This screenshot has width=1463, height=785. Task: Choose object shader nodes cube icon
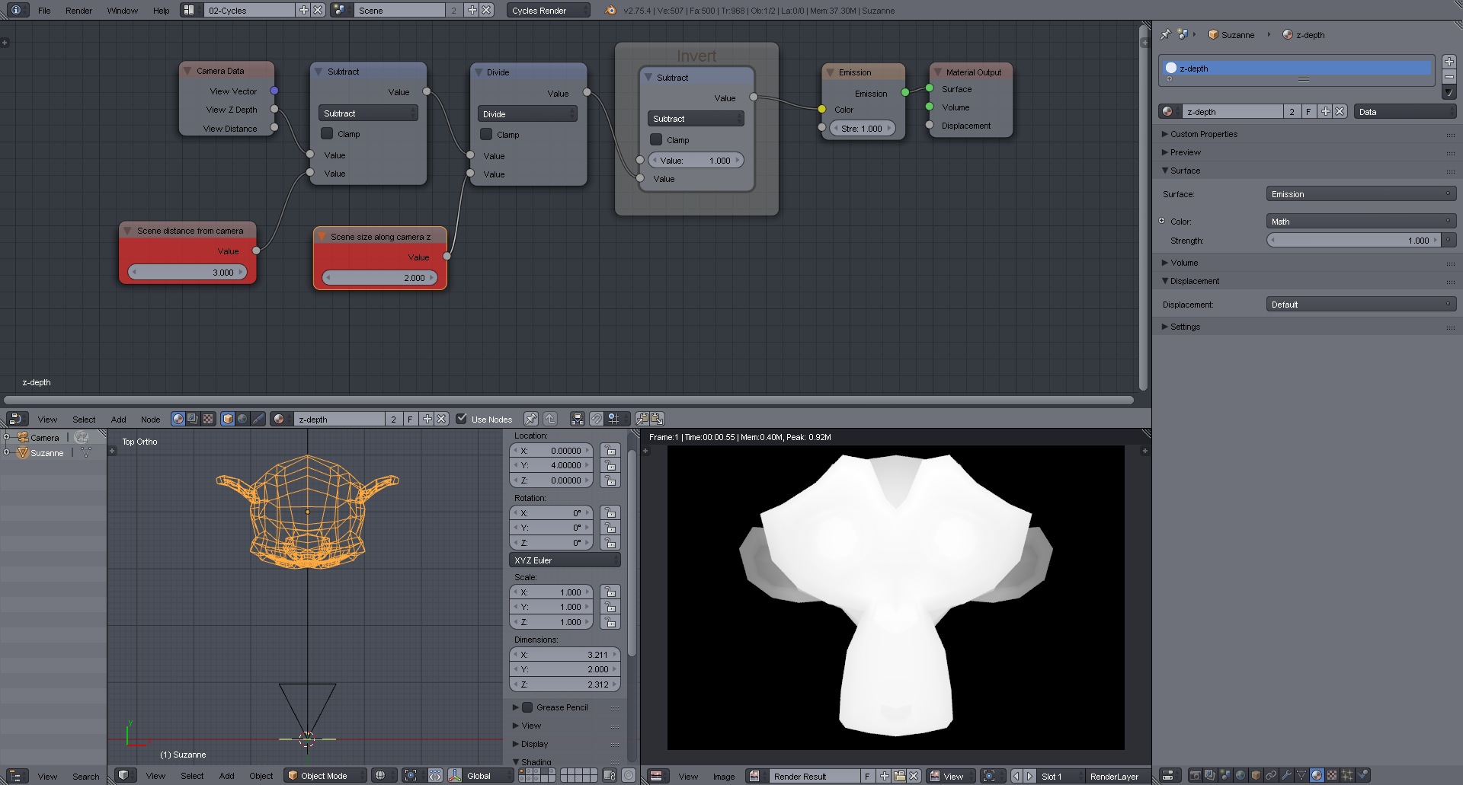[x=228, y=419]
